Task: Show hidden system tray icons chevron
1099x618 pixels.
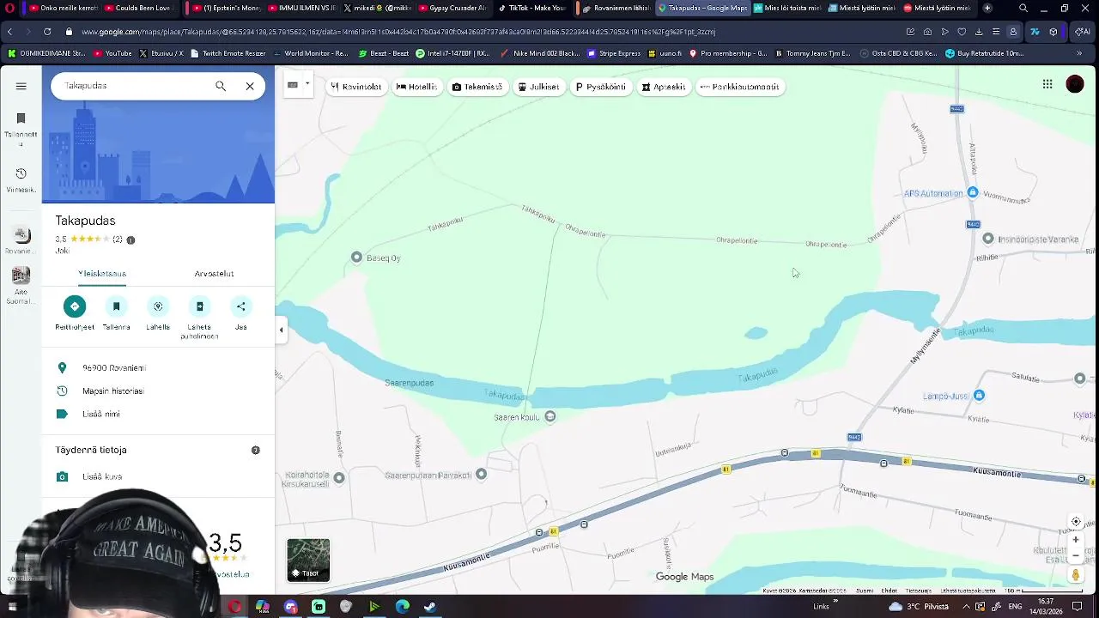Action: (965, 607)
